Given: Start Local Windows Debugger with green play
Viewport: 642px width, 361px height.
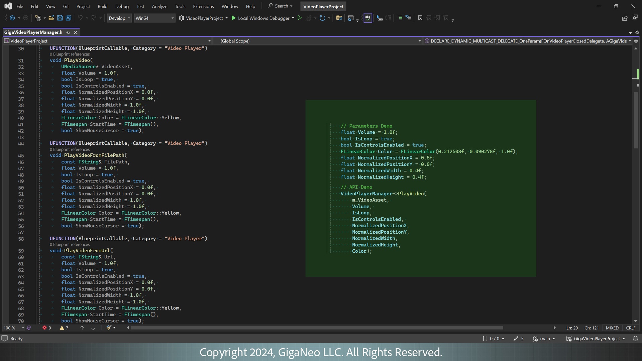Looking at the screenshot, I should tap(234, 18).
